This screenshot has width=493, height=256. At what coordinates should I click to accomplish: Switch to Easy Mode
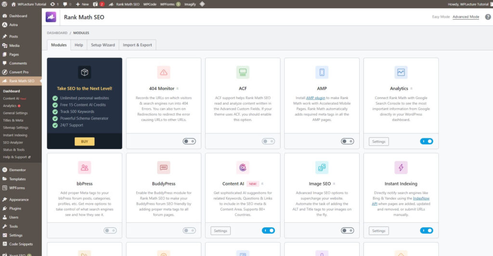[441, 17]
